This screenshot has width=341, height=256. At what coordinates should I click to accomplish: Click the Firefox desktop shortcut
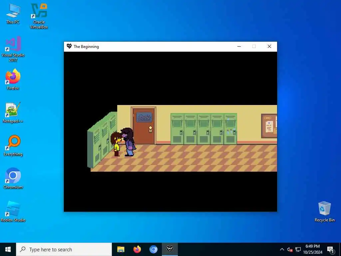click(13, 79)
